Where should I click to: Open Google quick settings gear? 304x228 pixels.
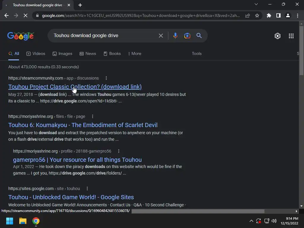(278, 36)
